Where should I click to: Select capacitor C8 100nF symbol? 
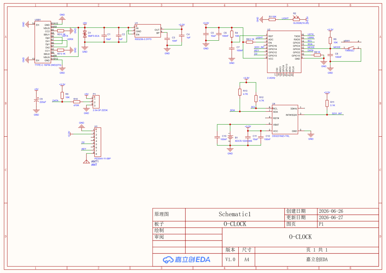pos(330,55)
